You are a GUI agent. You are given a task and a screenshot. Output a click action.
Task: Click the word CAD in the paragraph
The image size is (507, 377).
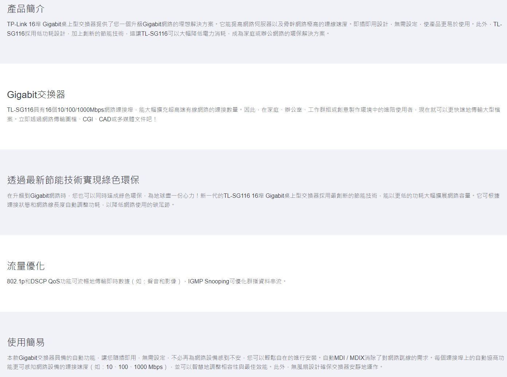point(105,119)
